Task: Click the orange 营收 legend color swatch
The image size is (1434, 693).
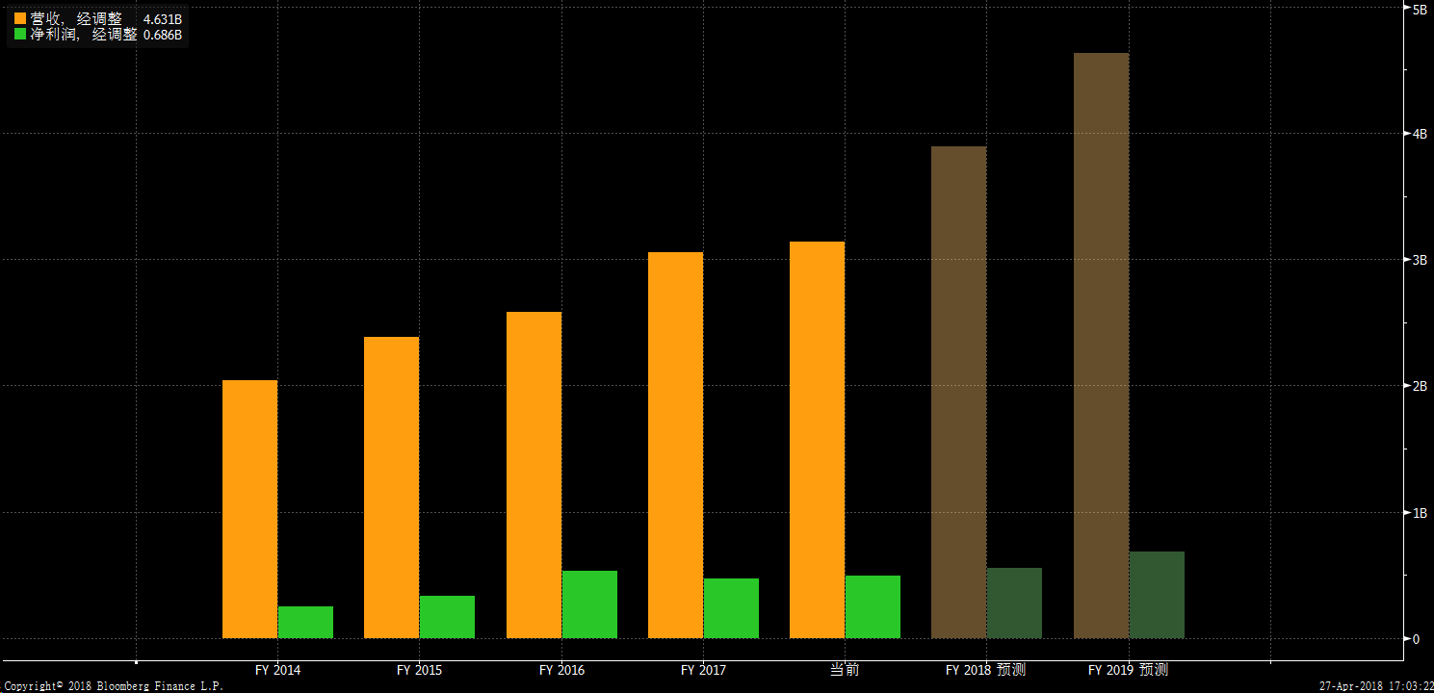Action: pyautogui.click(x=20, y=18)
